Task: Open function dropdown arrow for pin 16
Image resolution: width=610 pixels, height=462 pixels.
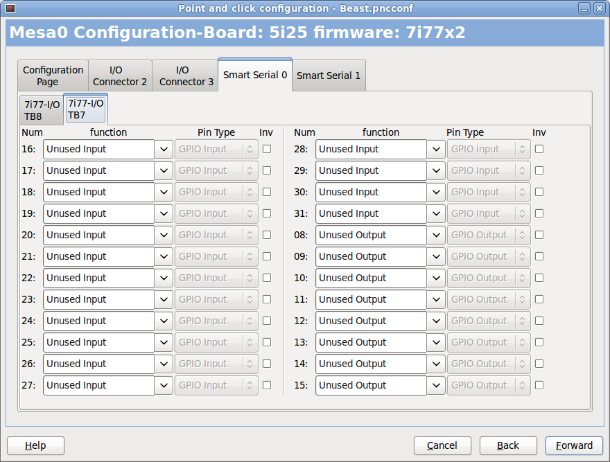Action: pyautogui.click(x=164, y=150)
